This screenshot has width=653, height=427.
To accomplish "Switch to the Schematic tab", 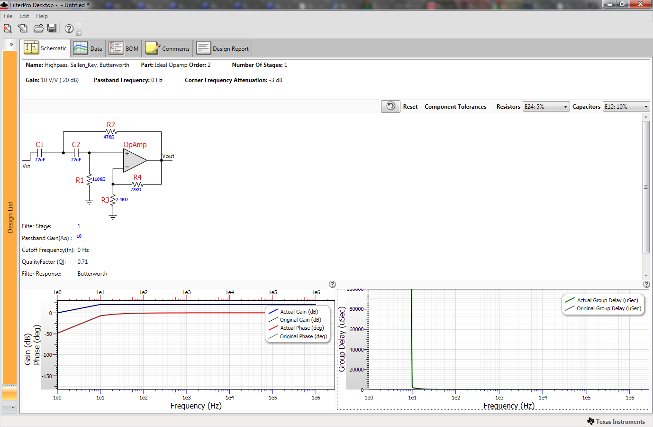I will click(46, 48).
